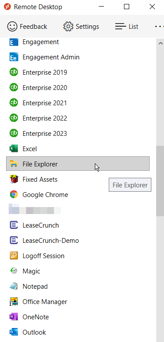Click the Fixed Assets icon

pyautogui.click(x=14, y=179)
